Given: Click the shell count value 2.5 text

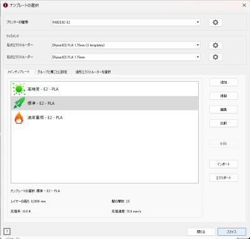Looking at the screenshot, I should [127, 202].
